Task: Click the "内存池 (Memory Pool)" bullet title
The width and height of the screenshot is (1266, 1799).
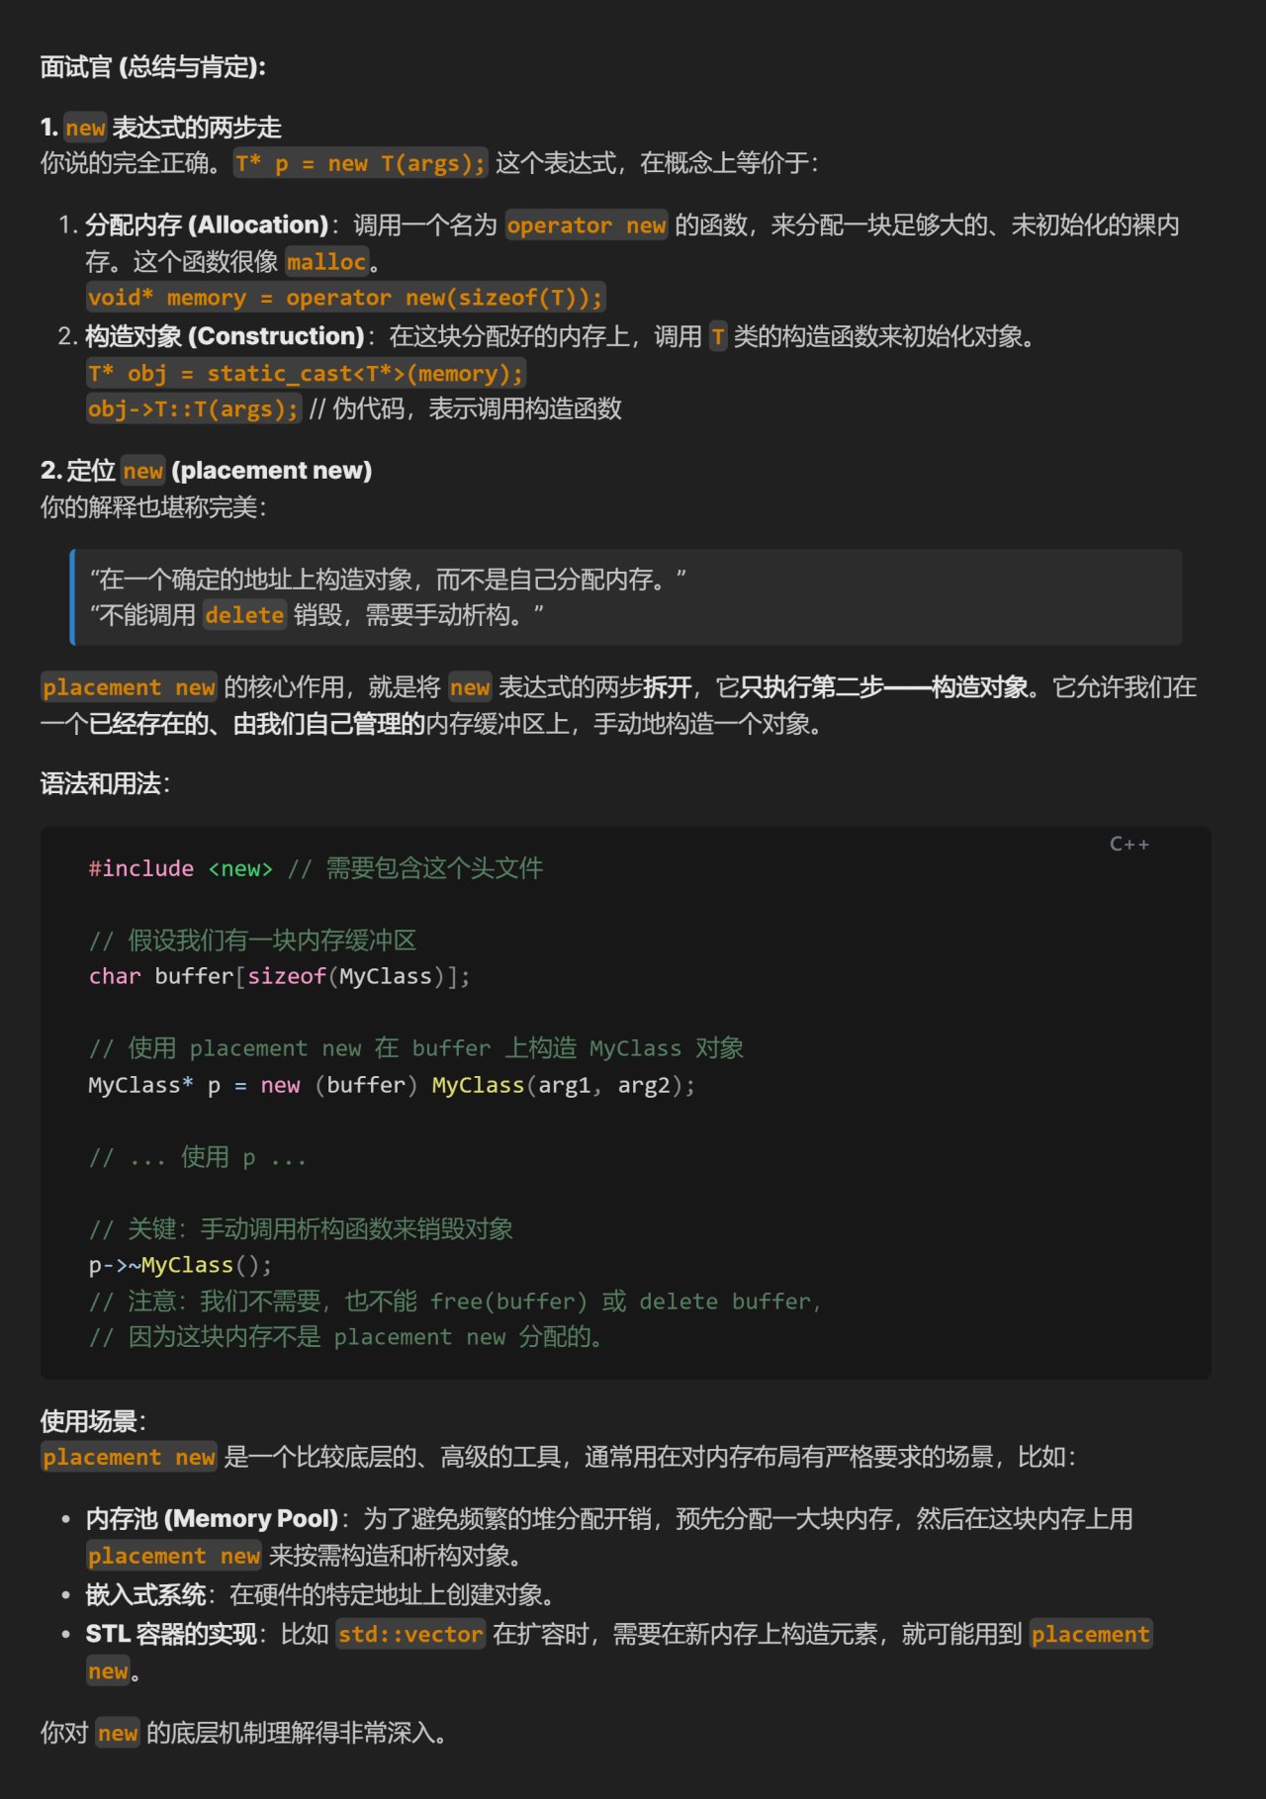Action: pyautogui.click(x=212, y=1519)
